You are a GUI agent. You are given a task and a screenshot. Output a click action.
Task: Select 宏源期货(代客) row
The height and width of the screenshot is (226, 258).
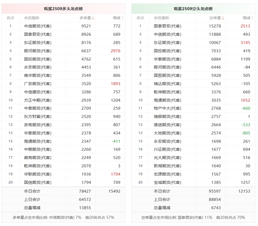click(x=193, y=174)
